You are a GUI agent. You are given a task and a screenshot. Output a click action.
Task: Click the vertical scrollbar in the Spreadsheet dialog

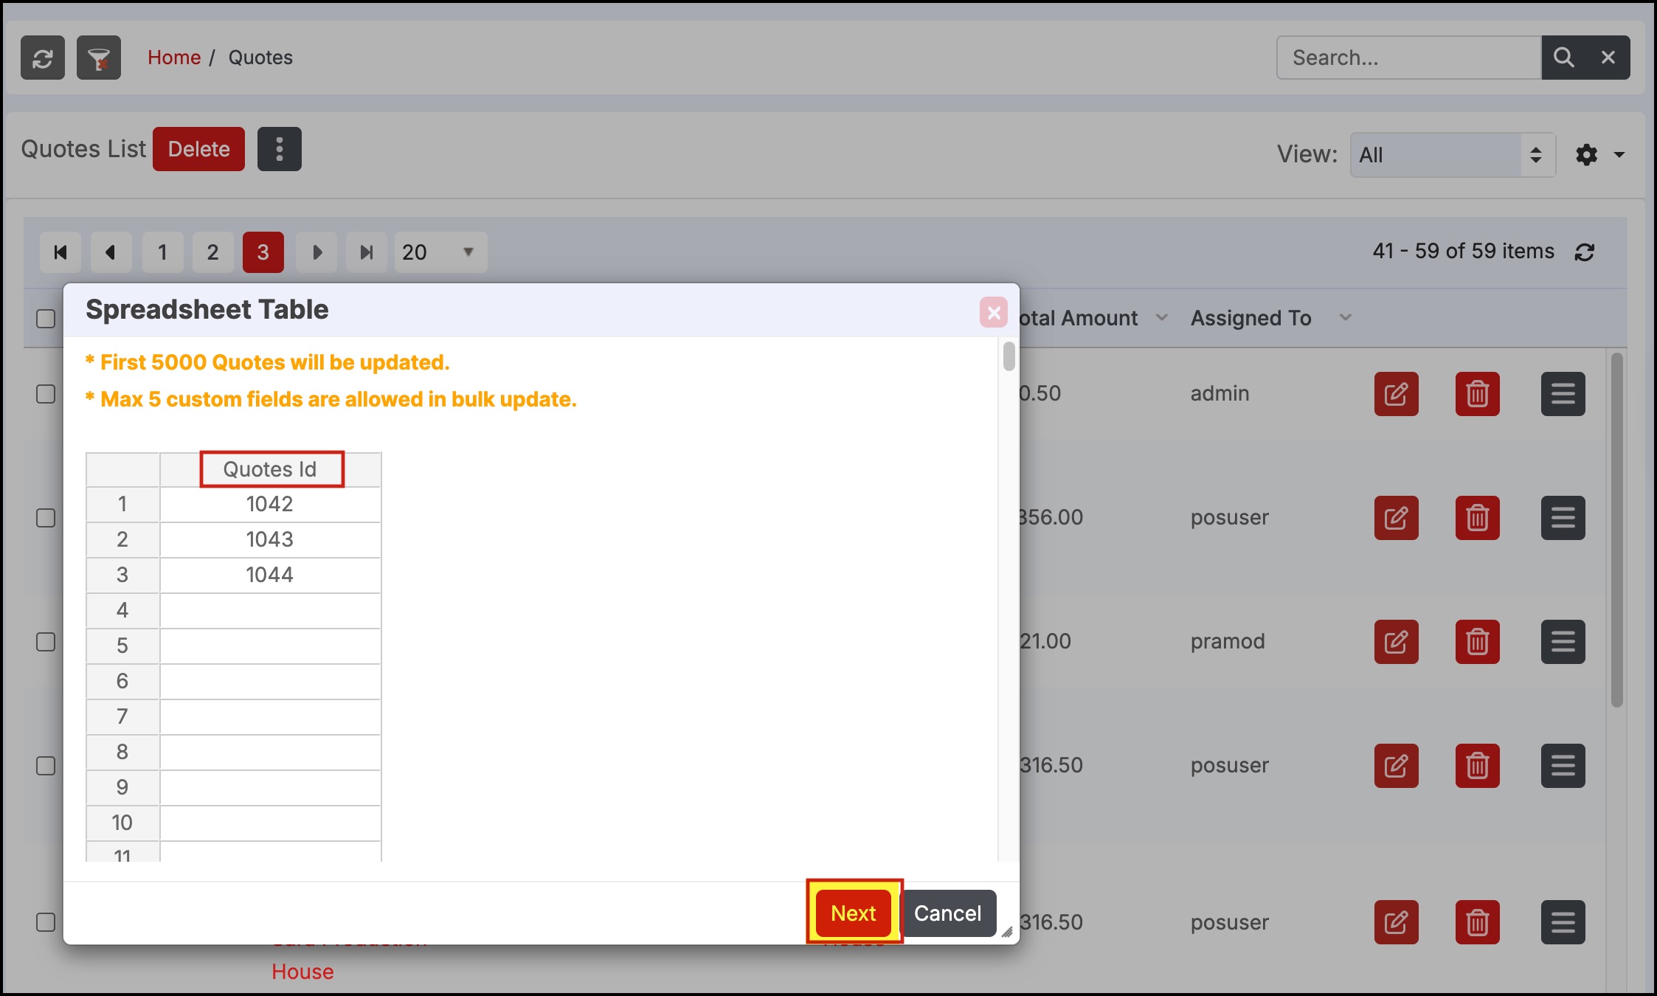coord(1009,357)
